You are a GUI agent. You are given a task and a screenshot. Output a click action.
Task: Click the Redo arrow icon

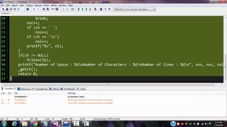coord(38,9)
